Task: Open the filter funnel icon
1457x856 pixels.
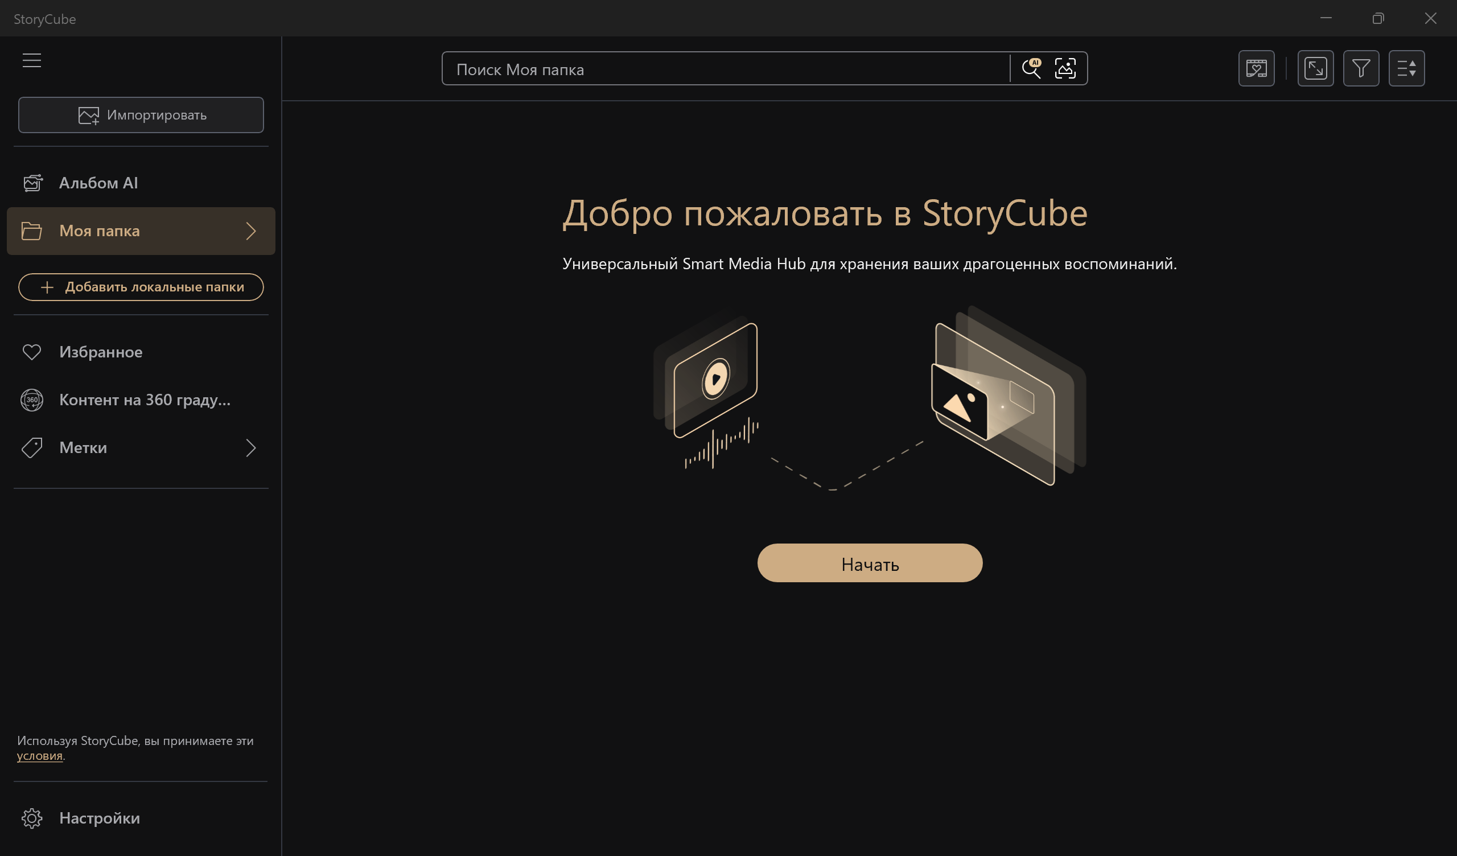Action: point(1360,68)
